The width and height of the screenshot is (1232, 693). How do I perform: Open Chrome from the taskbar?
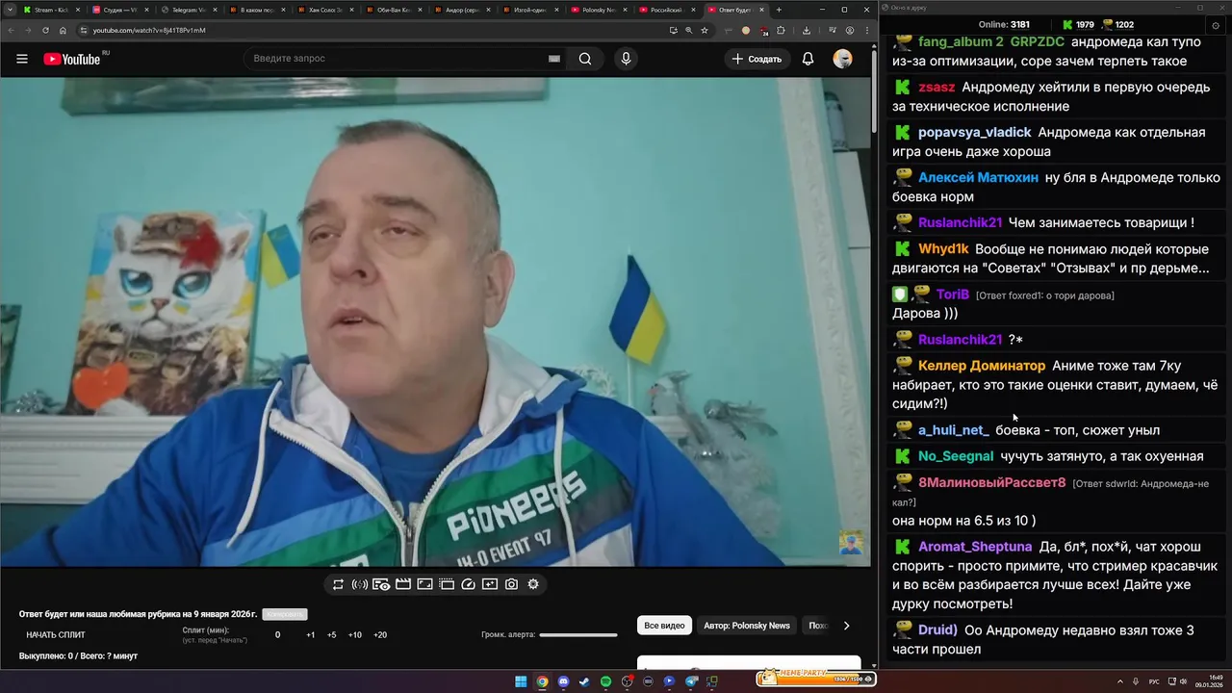[x=542, y=681]
